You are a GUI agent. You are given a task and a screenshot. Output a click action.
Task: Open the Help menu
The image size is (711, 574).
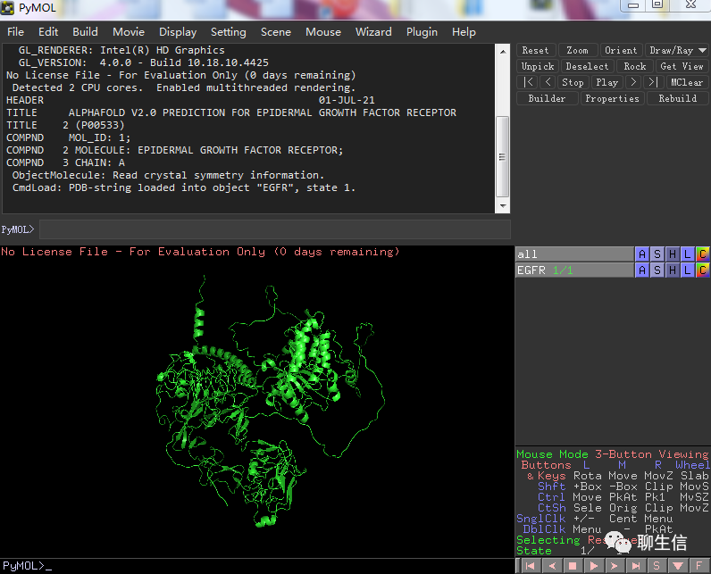point(464,32)
